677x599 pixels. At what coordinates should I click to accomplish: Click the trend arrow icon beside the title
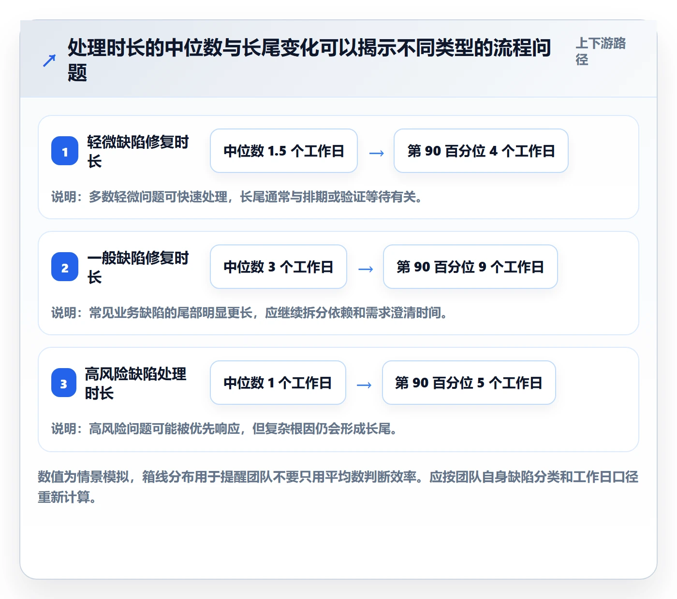(x=49, y=60)
